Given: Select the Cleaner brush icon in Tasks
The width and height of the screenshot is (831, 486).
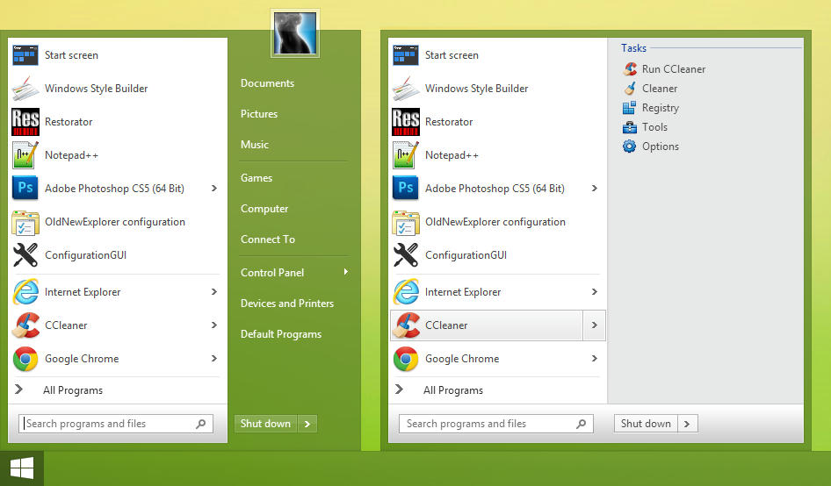Looking at the screenshot, I should click(630, 89).
